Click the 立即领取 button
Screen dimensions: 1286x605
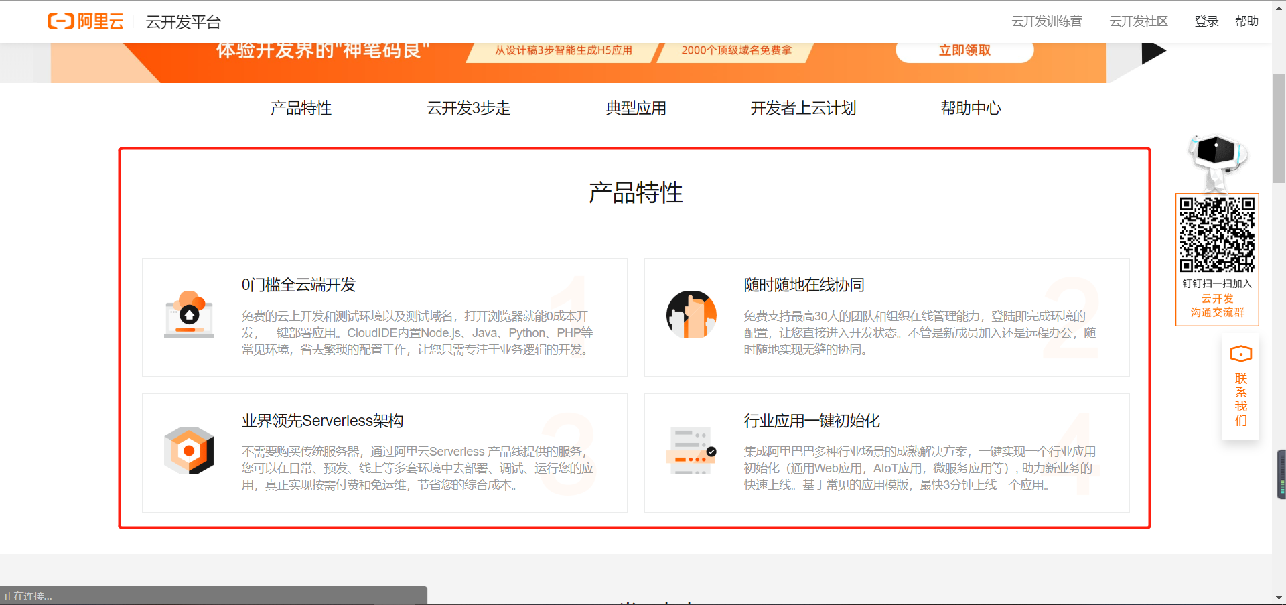click(964, 50)
